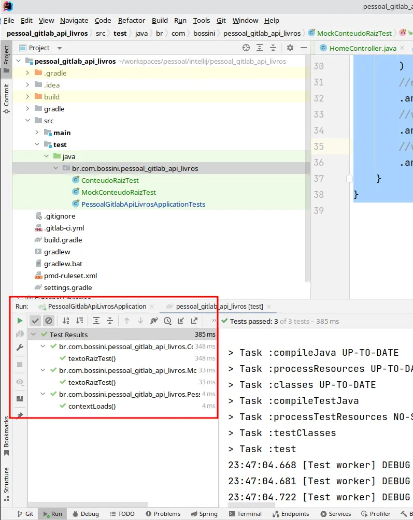Sort test results by duration
This screenshot has width=413, height=520.
click(x=80, y=321)
